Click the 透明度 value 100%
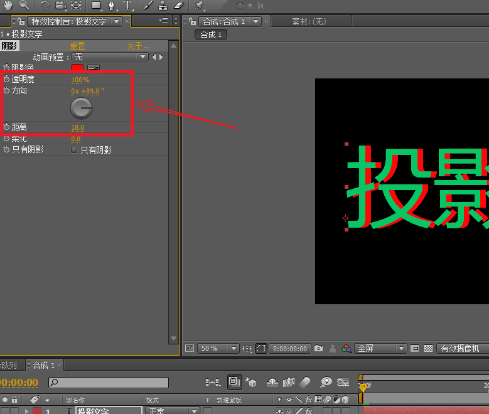 [80, 80]
